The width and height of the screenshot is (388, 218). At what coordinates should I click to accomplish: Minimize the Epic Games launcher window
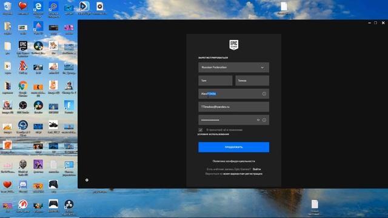[x=369, y=23]
